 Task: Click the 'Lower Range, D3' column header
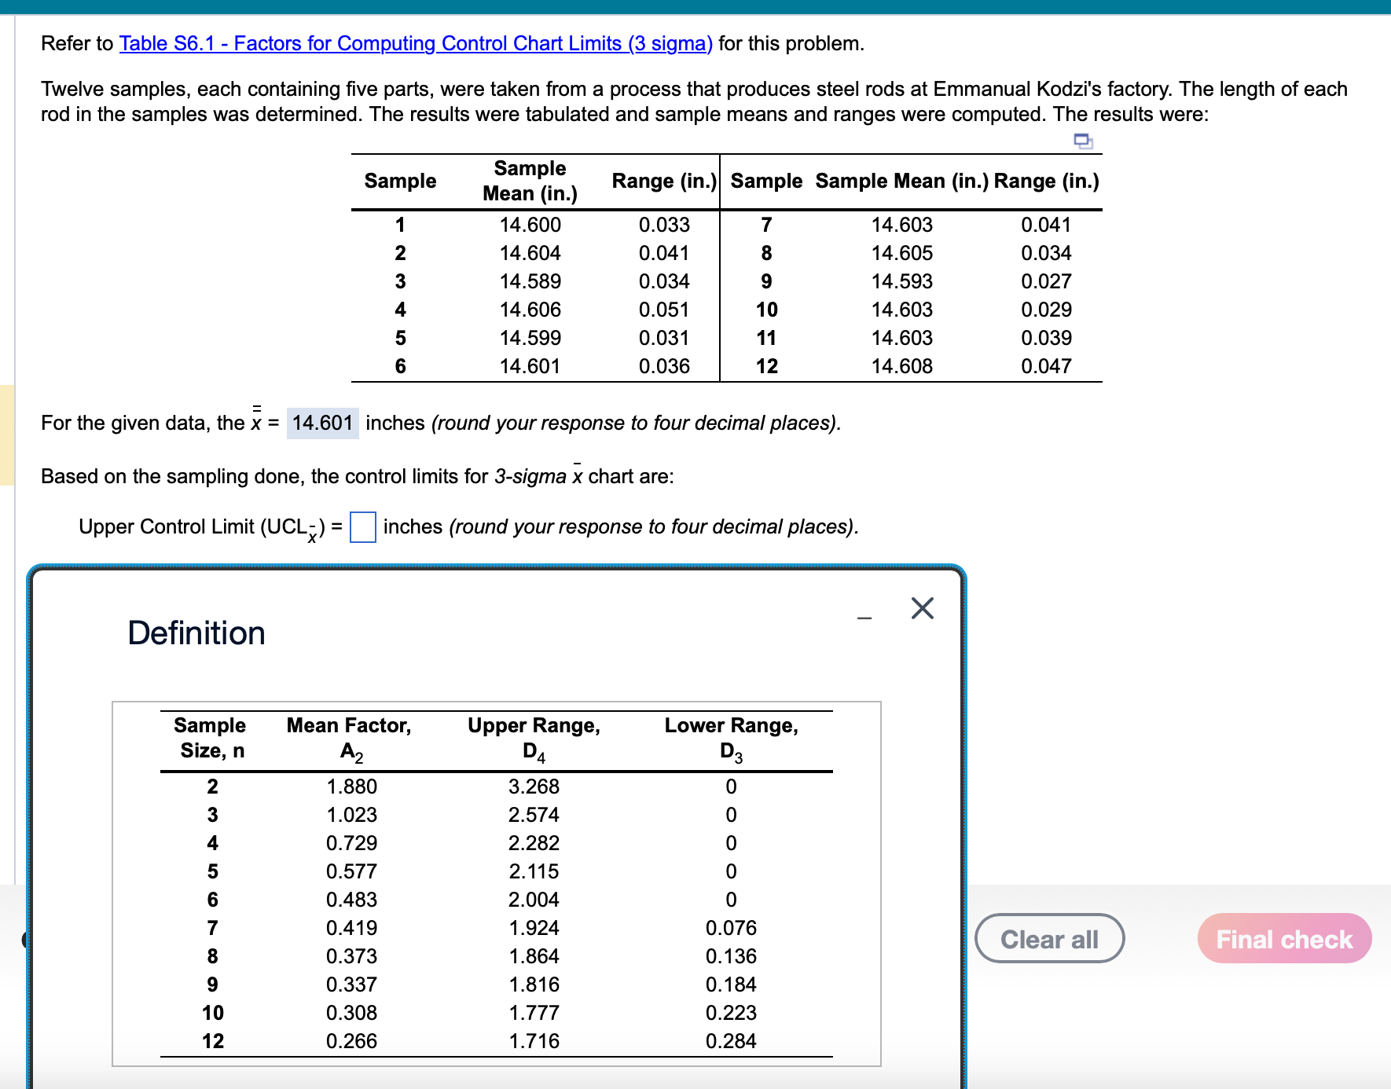click(x=731, y=739)
